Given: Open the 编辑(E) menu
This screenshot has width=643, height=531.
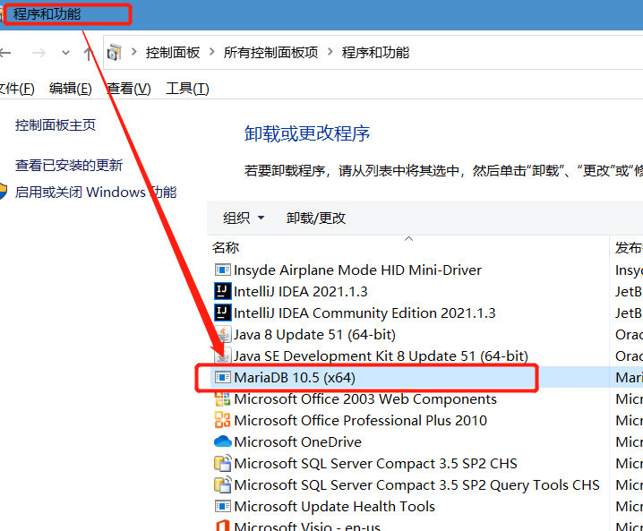Looking at the screenshot, I should [71, 89].
